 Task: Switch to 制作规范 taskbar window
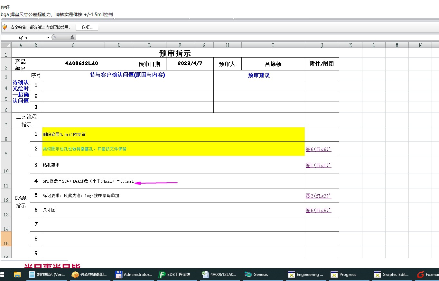[47, 275]
